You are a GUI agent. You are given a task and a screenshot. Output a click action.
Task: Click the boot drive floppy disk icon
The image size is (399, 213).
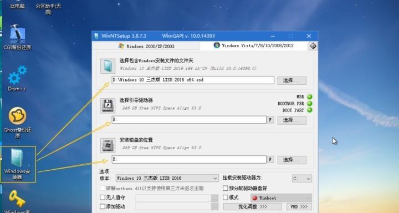click(x=108, y=105)
